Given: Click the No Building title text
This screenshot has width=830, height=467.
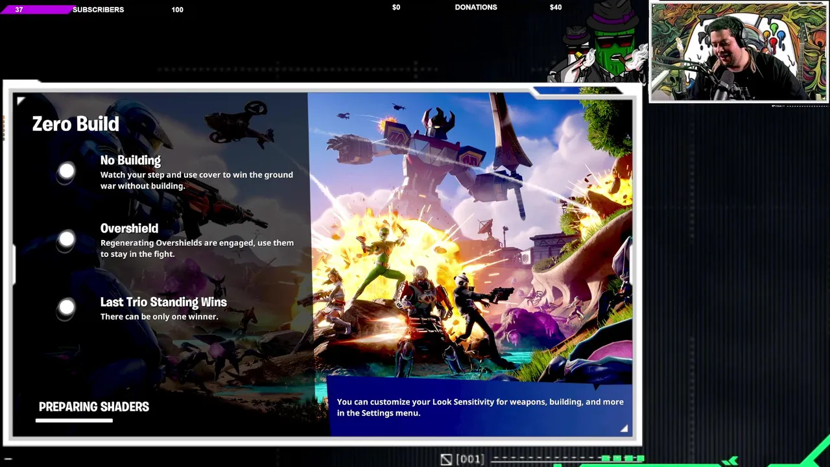Looking at the screenshot, I should tap(130, 160).
